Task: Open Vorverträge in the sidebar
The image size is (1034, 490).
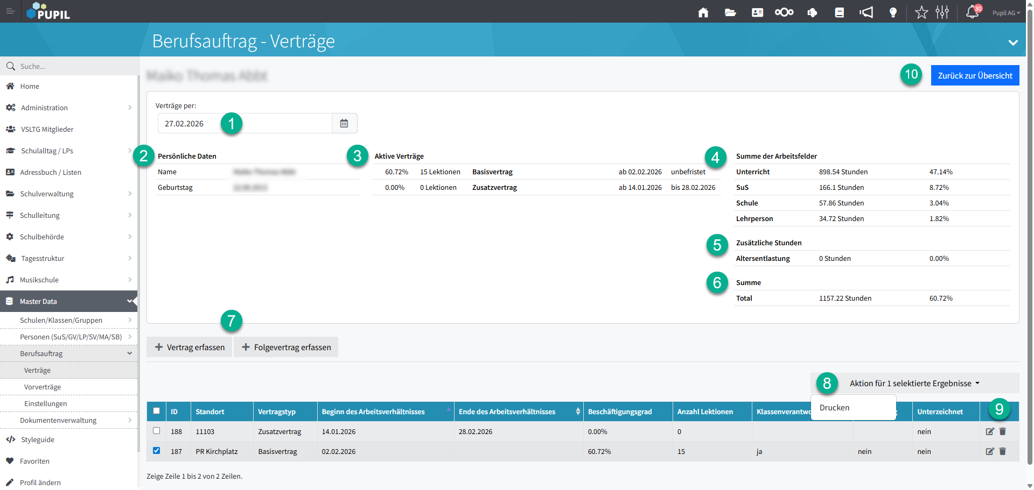Action: point(43,387)
